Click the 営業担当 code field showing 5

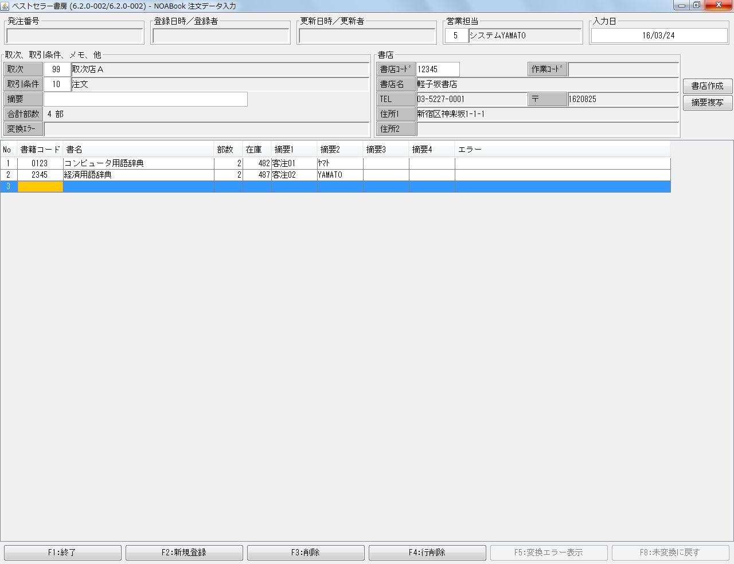tap(456, 35)
